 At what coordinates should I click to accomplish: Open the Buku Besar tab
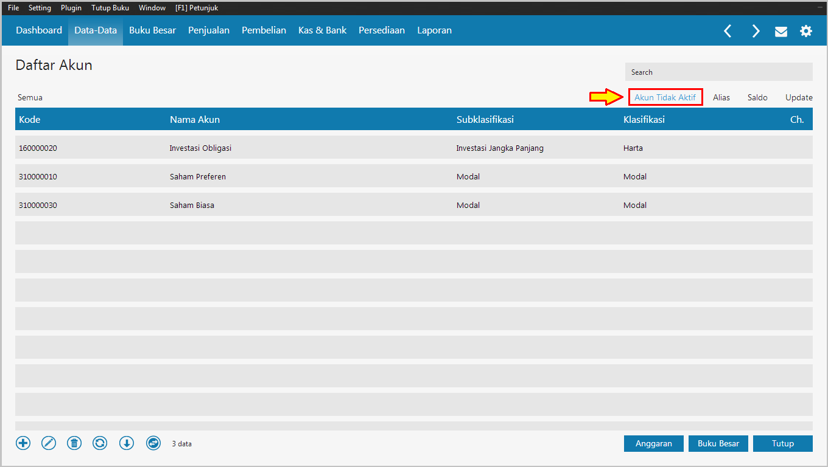[x=152, y=30]
